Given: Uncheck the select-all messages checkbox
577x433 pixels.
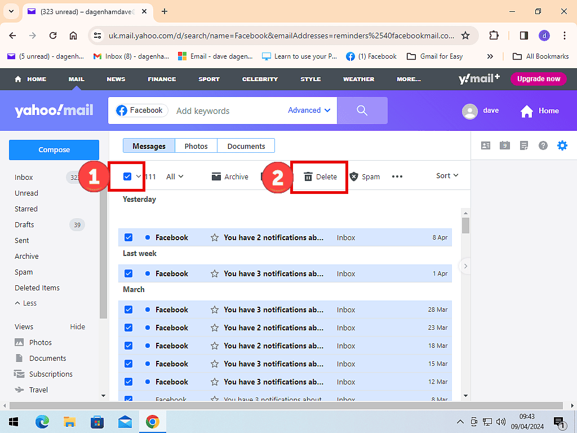Looking at the screenshot, I should pos(127,176).
